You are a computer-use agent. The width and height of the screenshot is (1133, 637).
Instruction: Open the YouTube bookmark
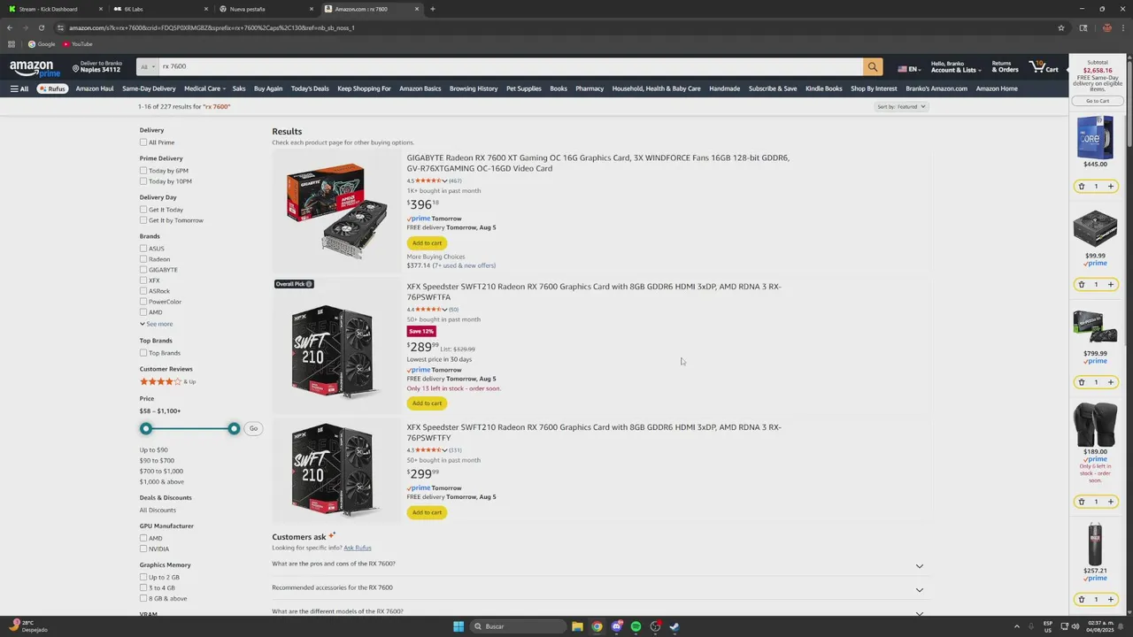(77, 44)
